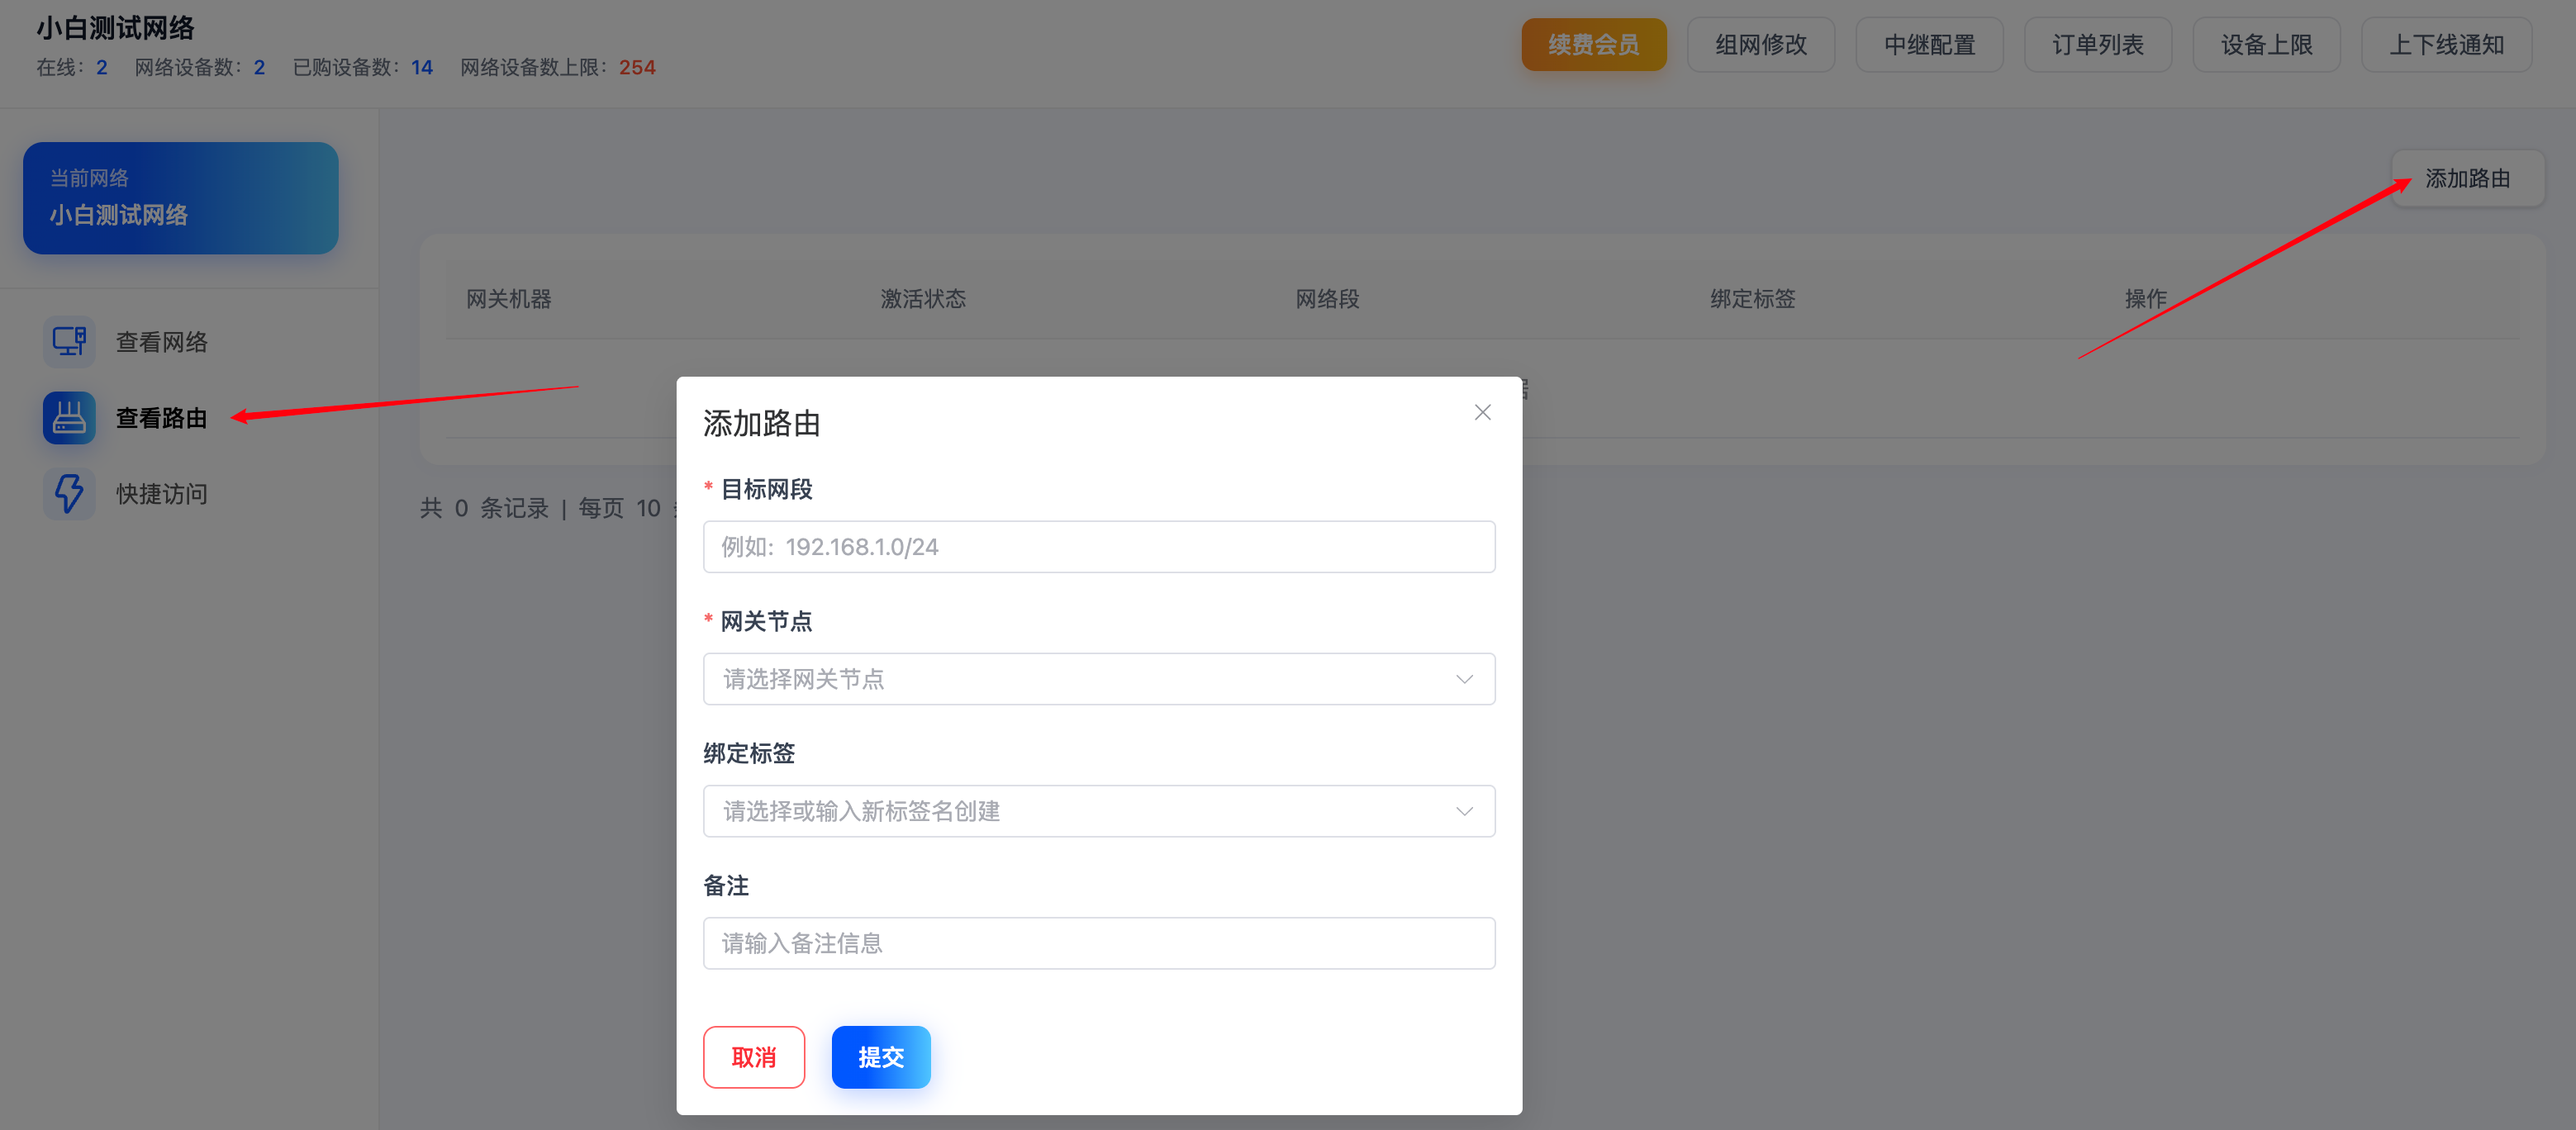
Task: Open the 网关节点 dropdown arrow
Action: point(1464,679)
